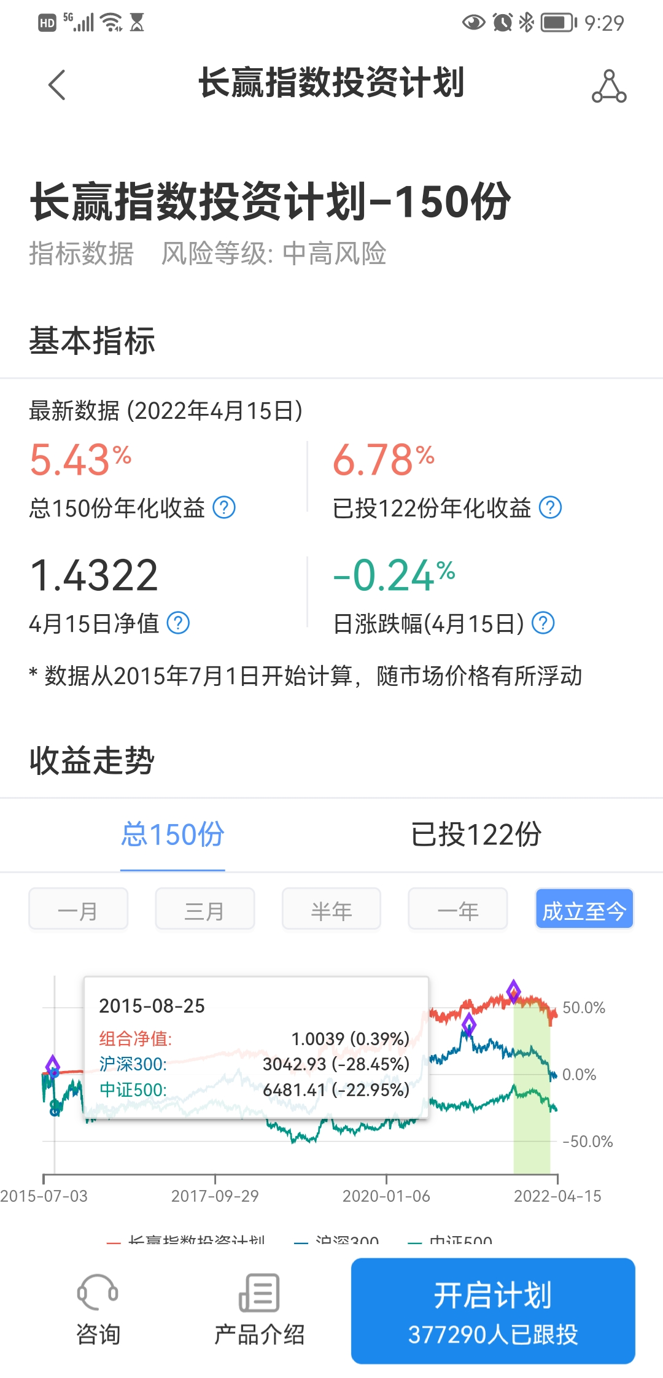Viewport: 663px width, 1378px height.
Task: Tap eye comfort icon in status bar
Action: click(473, 23)
